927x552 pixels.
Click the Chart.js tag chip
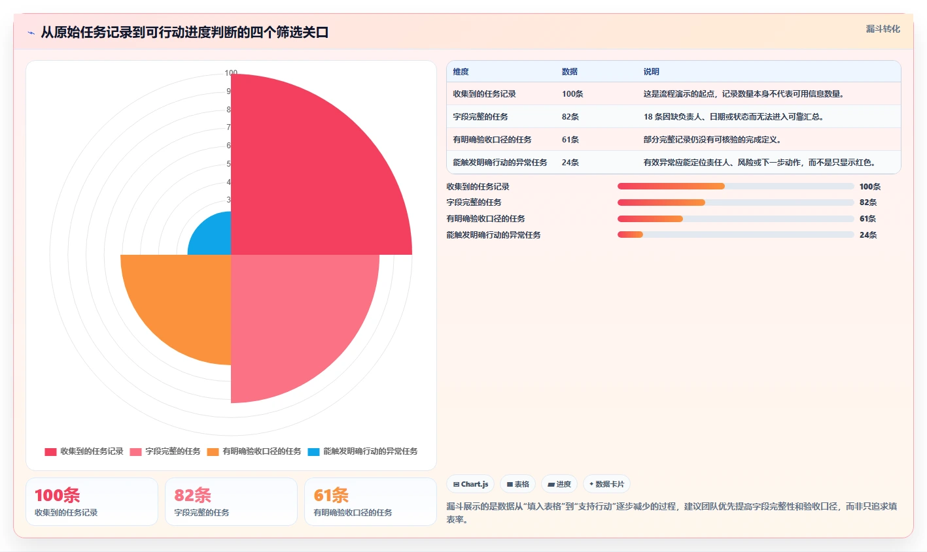coord(470,484)
